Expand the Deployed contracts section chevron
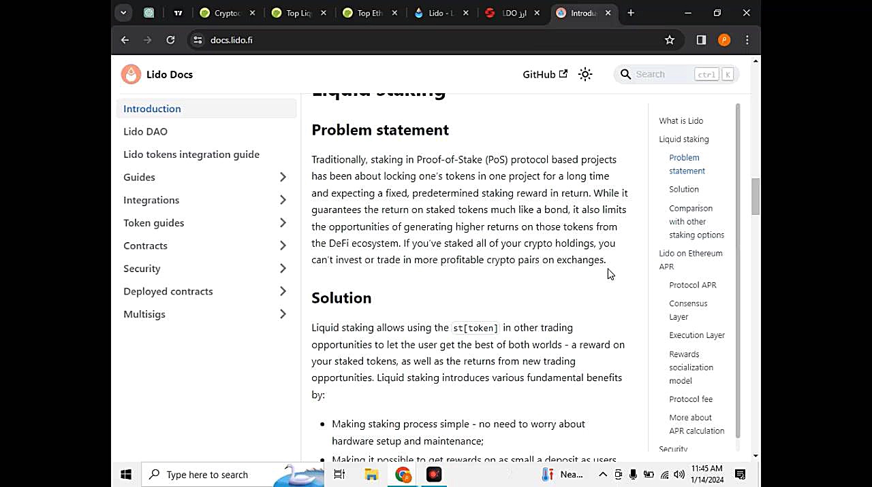872x487 pixels. click(x=283, y=291)
